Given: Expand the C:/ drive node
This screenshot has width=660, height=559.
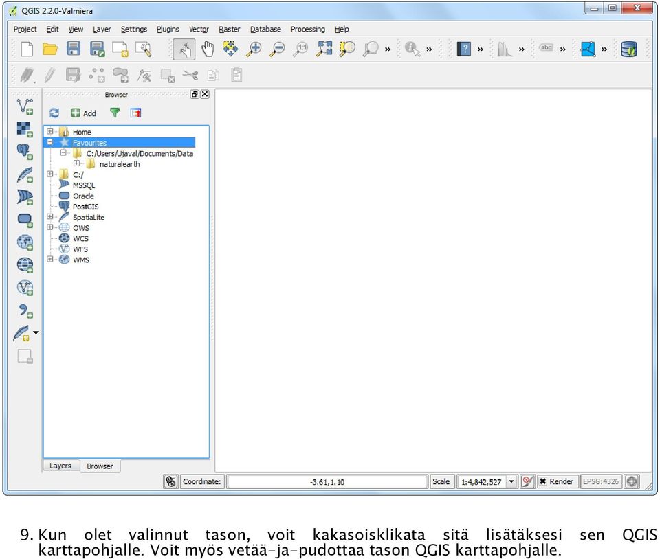Looking at the screenshot, I should coord(49,174).
